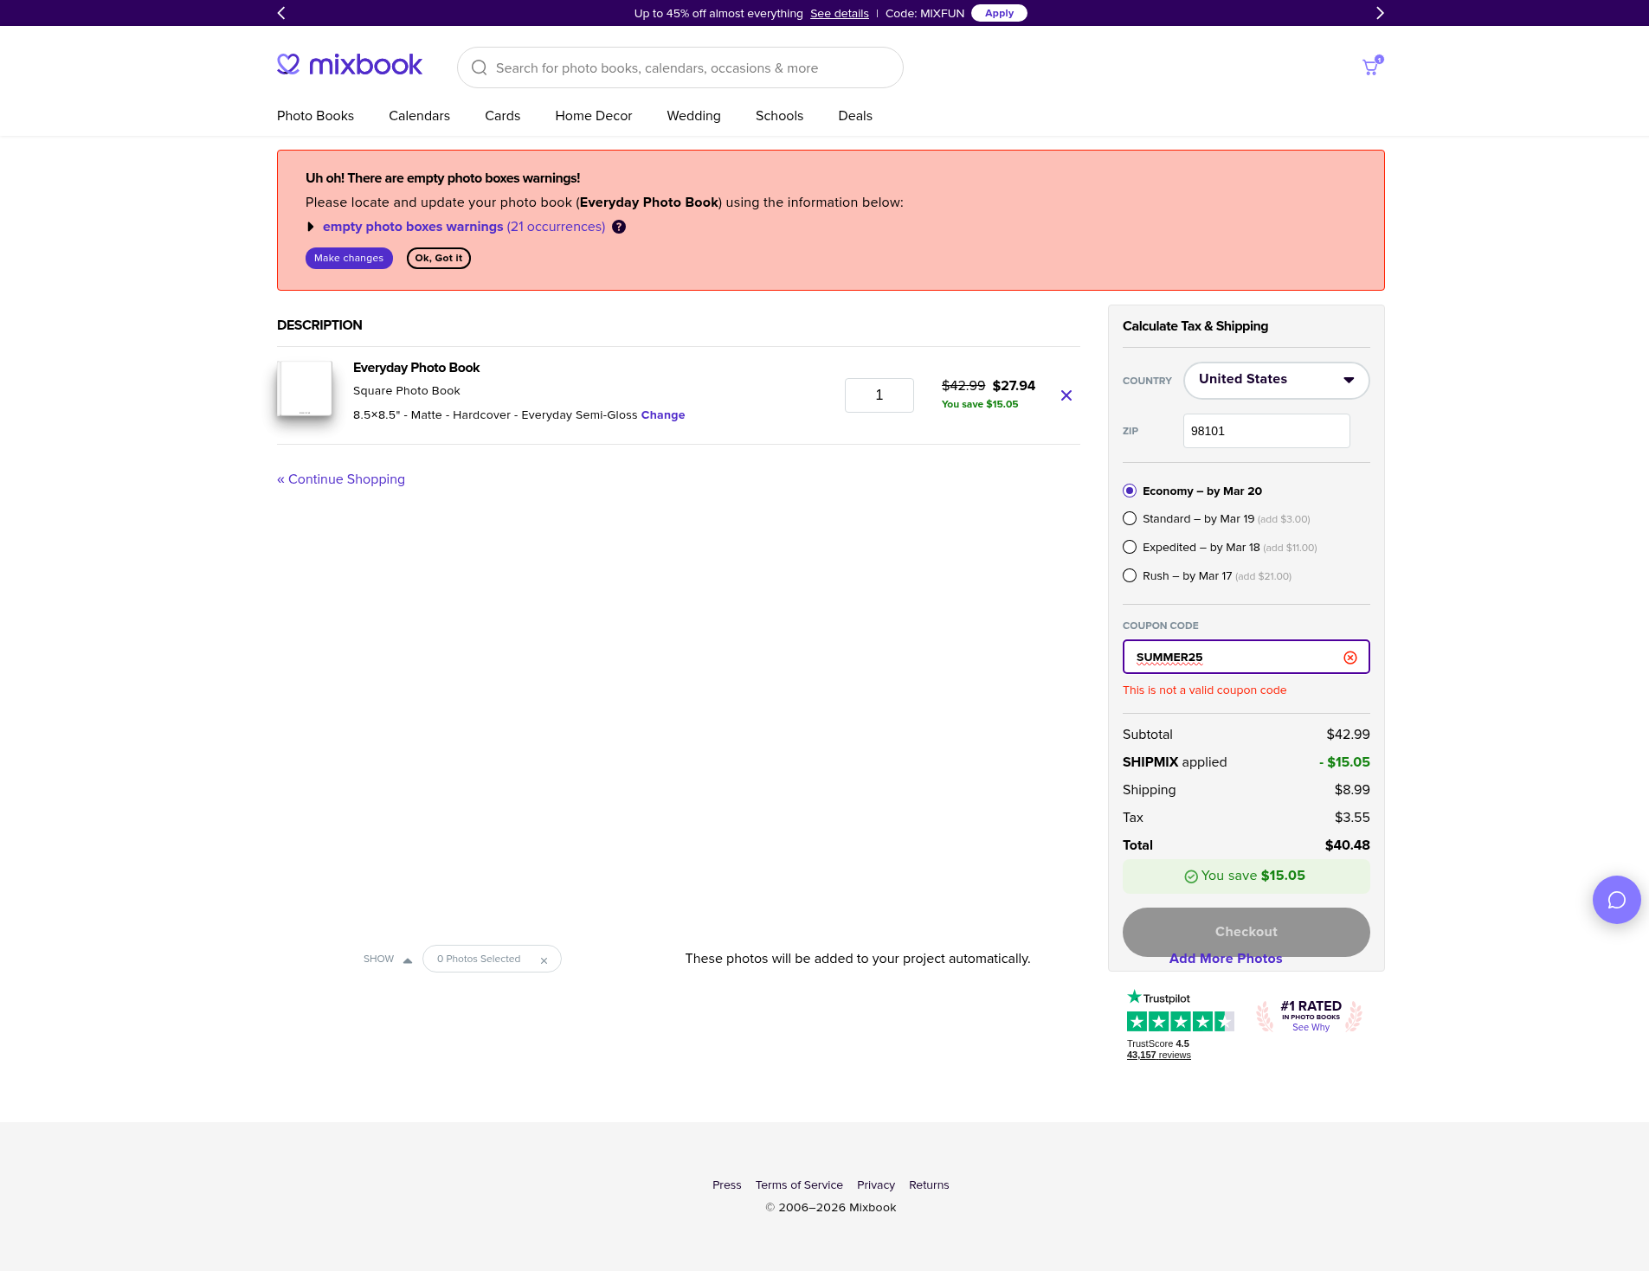The image size is (1649, 1271).
Task: Open the Photo Books menu
Action: pyautogui.click(x=315, y=116)
